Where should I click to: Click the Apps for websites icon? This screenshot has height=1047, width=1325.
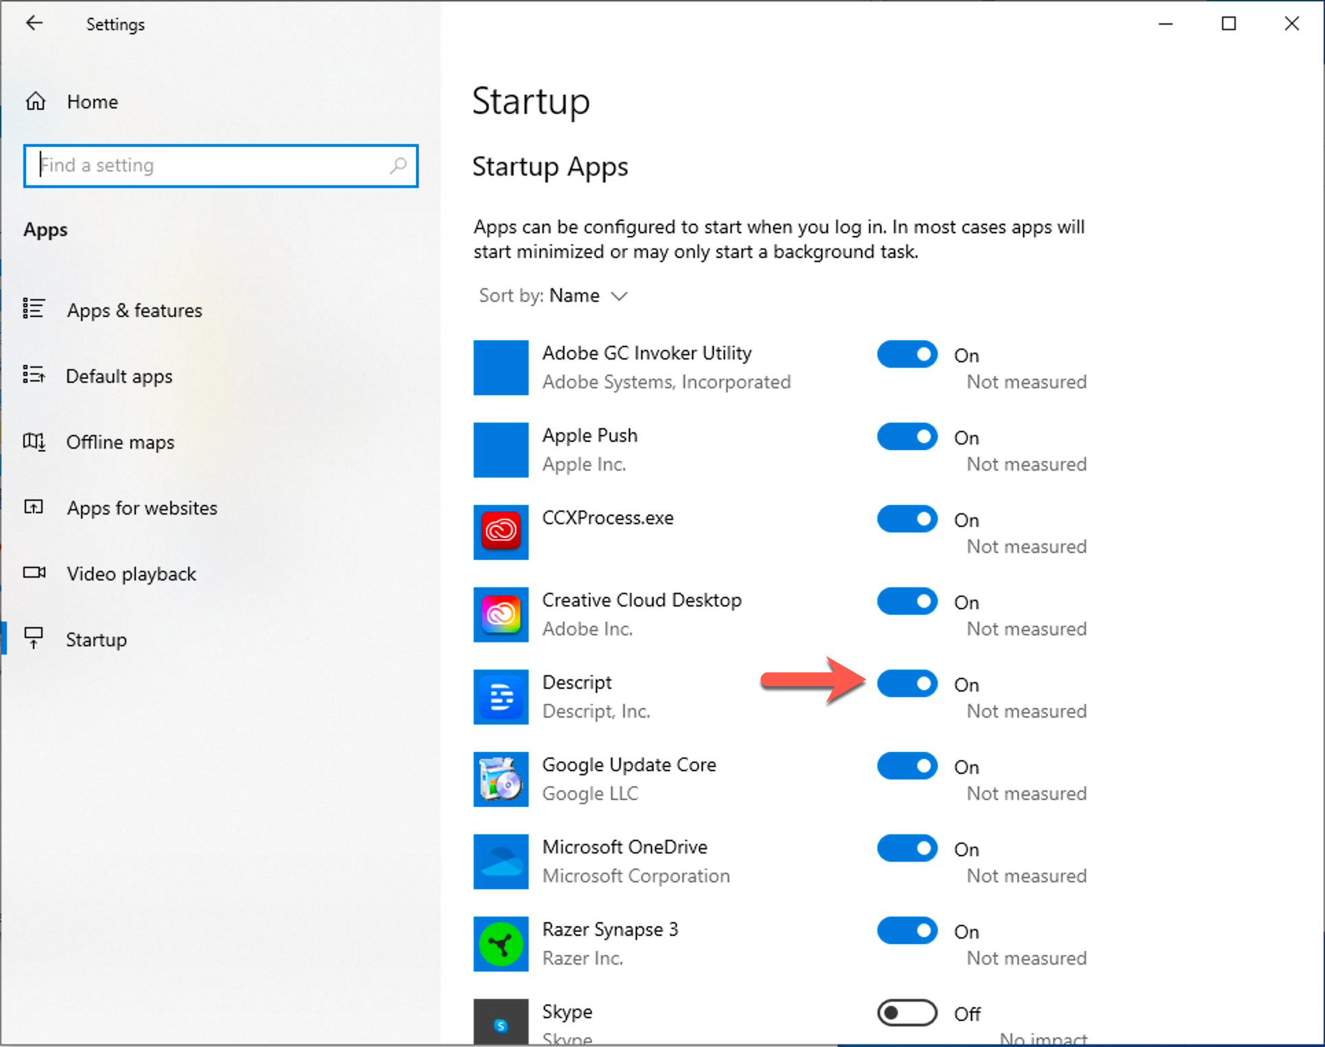pyautogui.click(x=34, y=507)
